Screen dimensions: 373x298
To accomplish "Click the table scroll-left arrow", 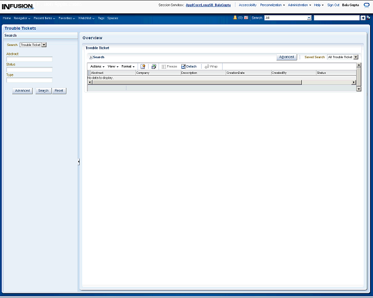I will pos(90,83).
